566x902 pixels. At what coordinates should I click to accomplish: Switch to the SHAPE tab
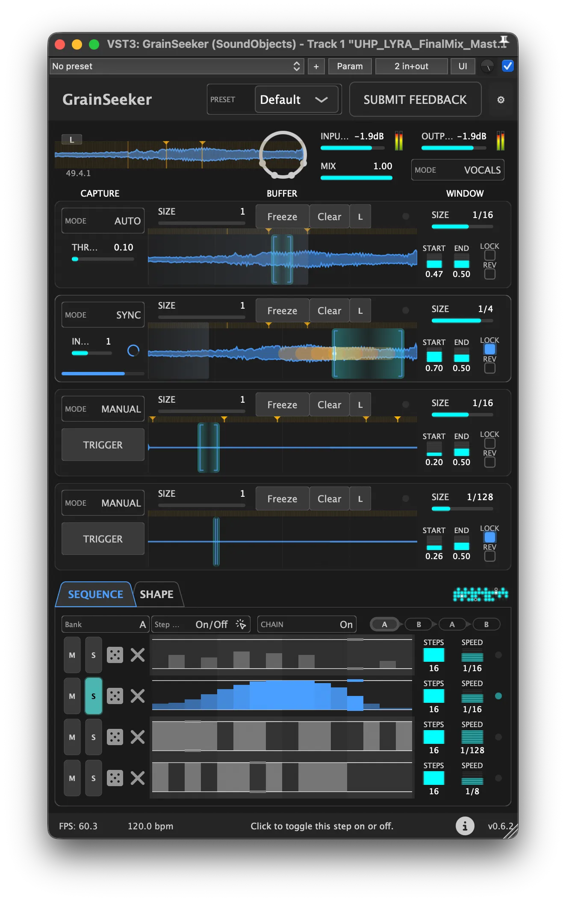pyautogui.click(x=157, y=594)
